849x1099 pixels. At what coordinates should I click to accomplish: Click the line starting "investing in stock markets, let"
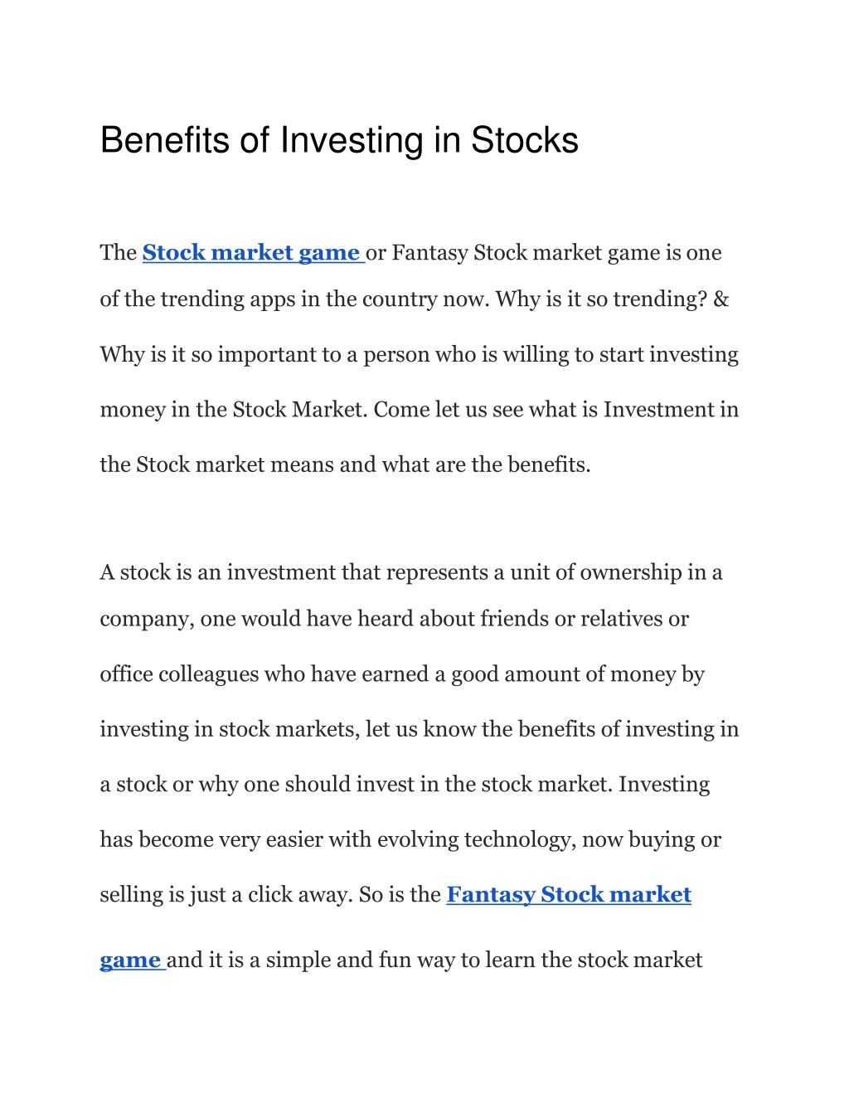[419, 729]
